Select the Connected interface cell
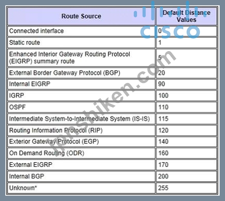 click(x=81, y=31)
